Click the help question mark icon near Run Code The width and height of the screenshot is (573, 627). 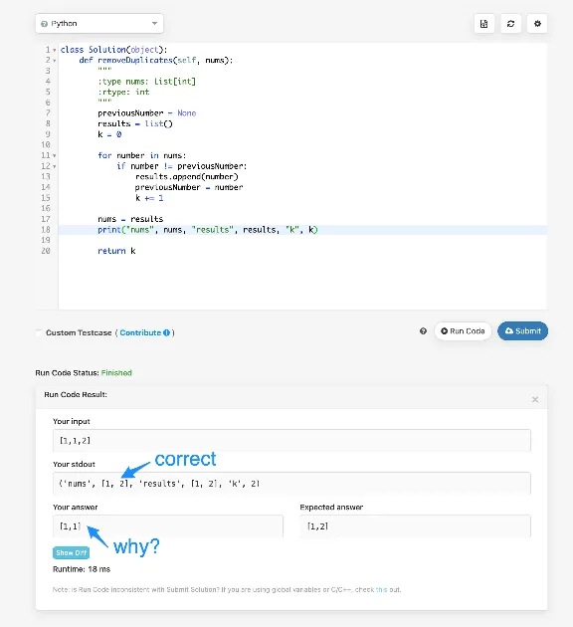423,331
